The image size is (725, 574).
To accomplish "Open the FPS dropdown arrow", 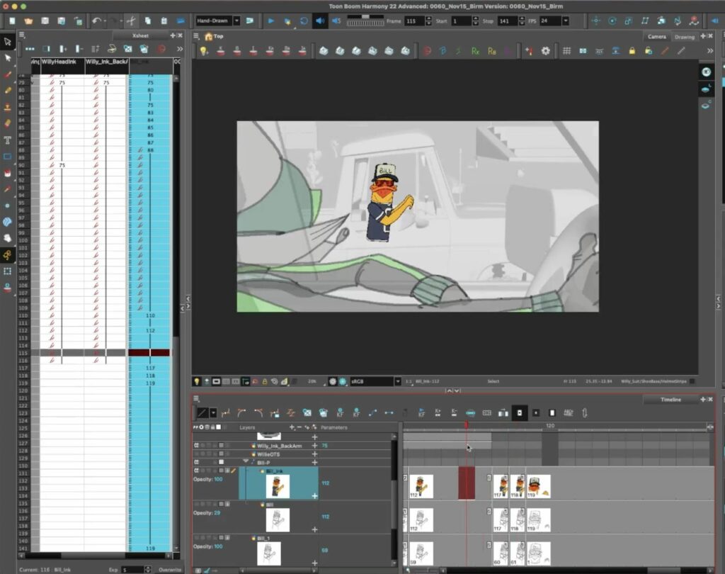I will (566, 21).
